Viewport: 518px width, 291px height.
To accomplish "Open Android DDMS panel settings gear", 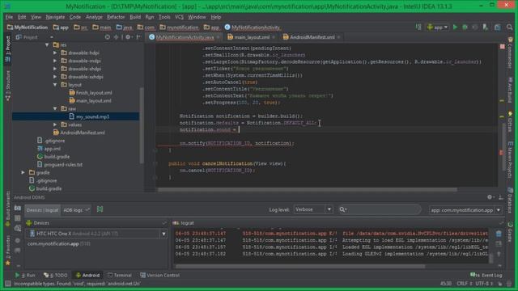I will pyautogui.click(x=490, y=197).
